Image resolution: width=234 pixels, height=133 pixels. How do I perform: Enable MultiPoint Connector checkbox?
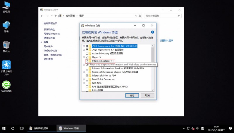[87, 79]
